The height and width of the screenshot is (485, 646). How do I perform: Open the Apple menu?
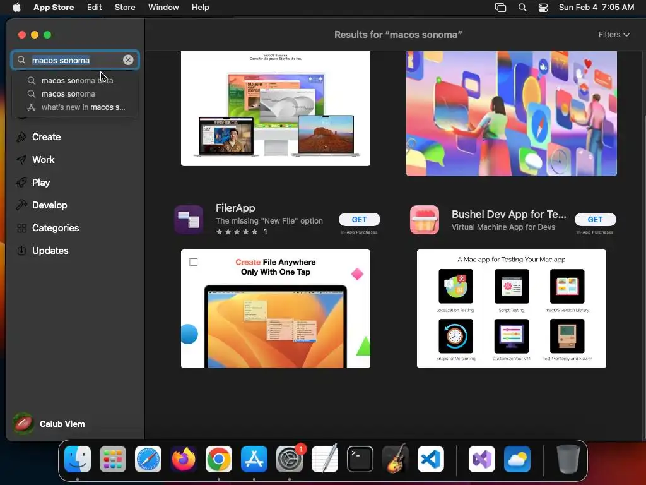click(x=16, y=7)
